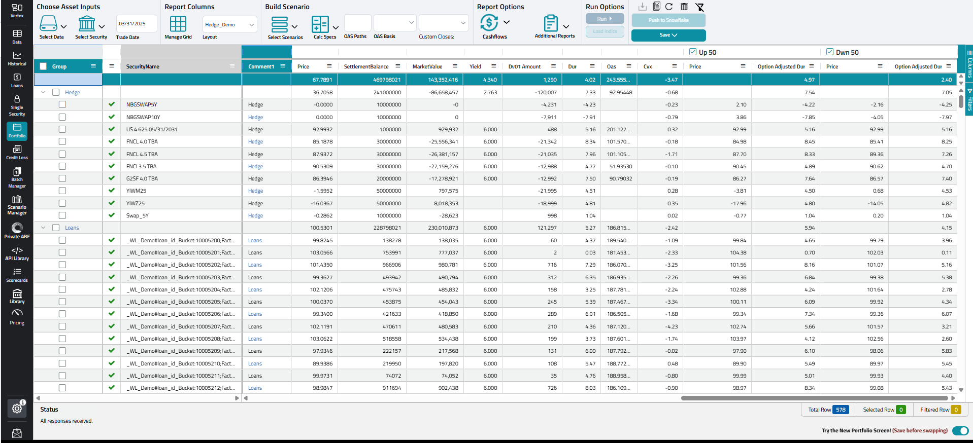Image resolution: width=973 pixels, height=443 pixels.
Task: Select the Loans group checkbox
Action: pyautogui.click(x=56, y=228)
